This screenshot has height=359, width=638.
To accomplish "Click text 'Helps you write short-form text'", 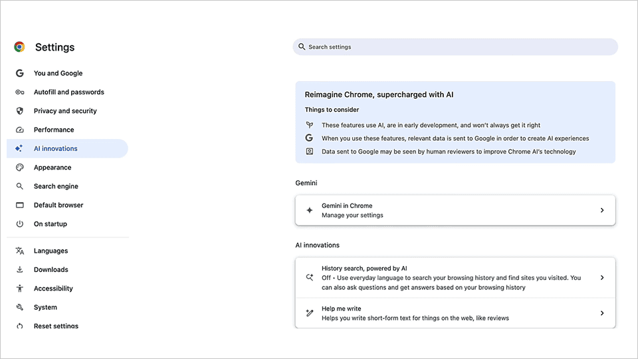I will coord(415,318).
